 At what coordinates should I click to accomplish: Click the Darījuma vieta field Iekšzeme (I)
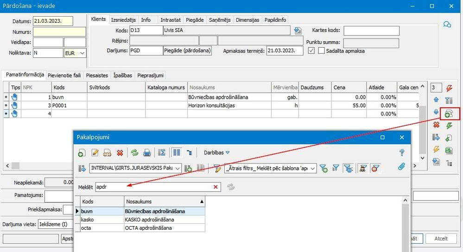[x=56, y=224]
